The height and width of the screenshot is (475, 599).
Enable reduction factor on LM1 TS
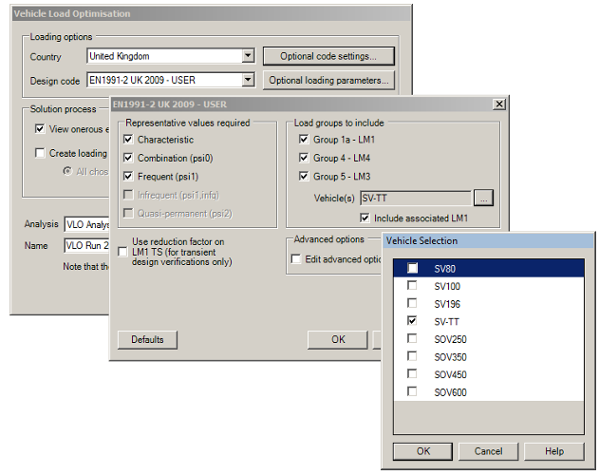[123, 252]
